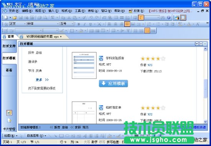Select the 打开文件 sidebar tab

point(9,46)
